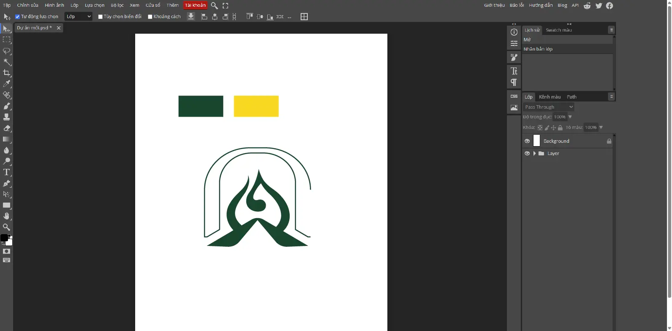Open the keyboard shortcuts icon
Image resolution: width=672 pixels, height=331 pixels.
coord(6,260)
